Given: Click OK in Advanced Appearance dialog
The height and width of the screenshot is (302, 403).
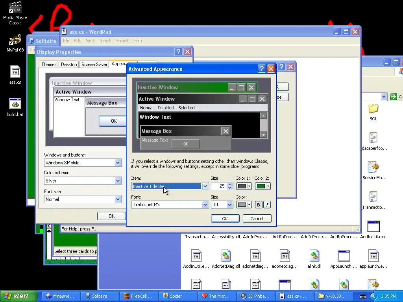Looking at the screenshot, I should coord(225,219).
